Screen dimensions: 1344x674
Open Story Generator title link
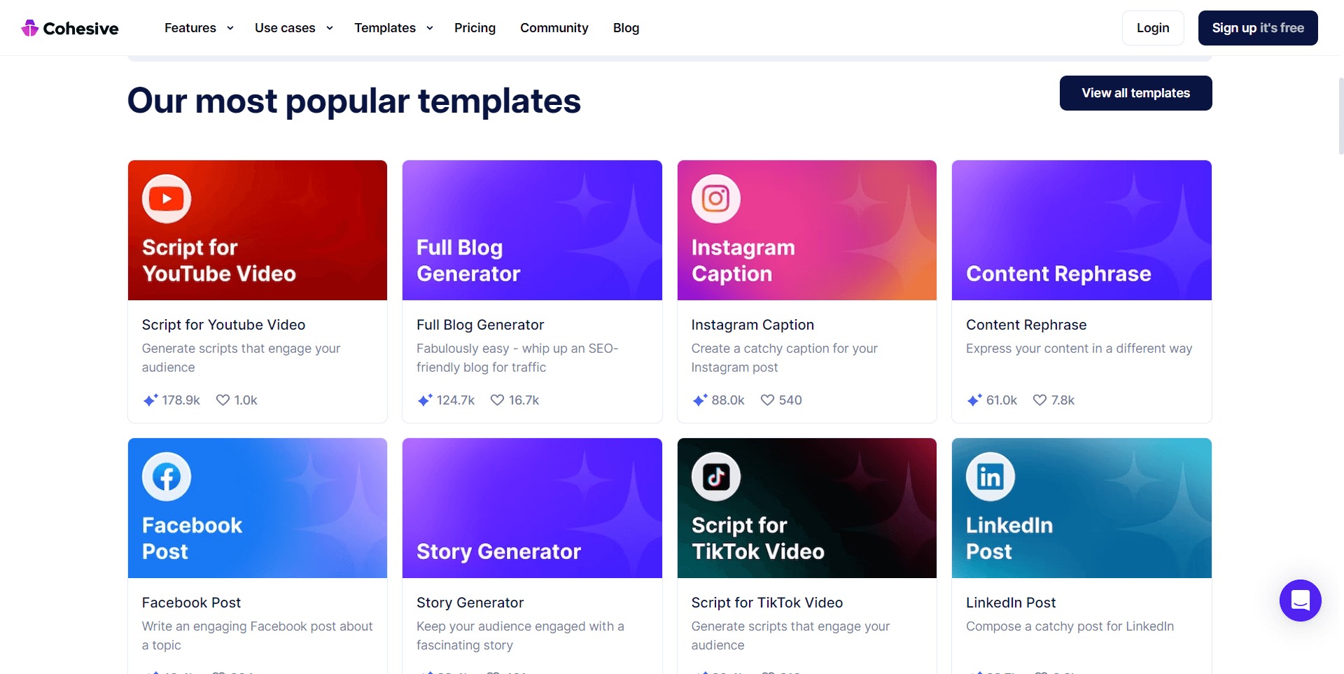pyautogui.click(x=470, y=603)
